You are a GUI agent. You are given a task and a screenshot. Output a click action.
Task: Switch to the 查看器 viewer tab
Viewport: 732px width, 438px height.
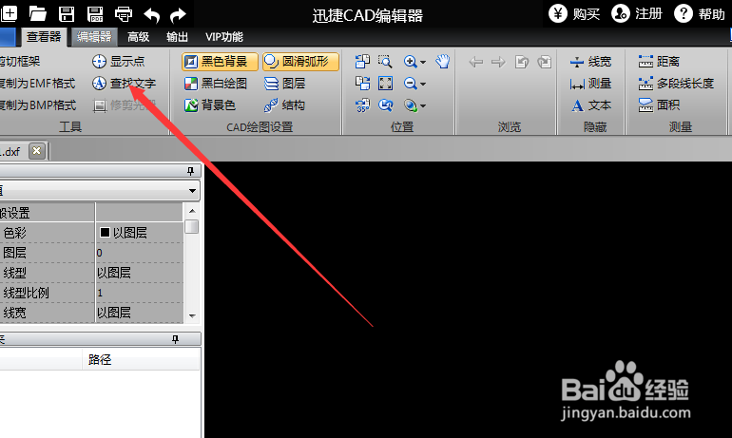pyautogui.click(x=44, y=37)
